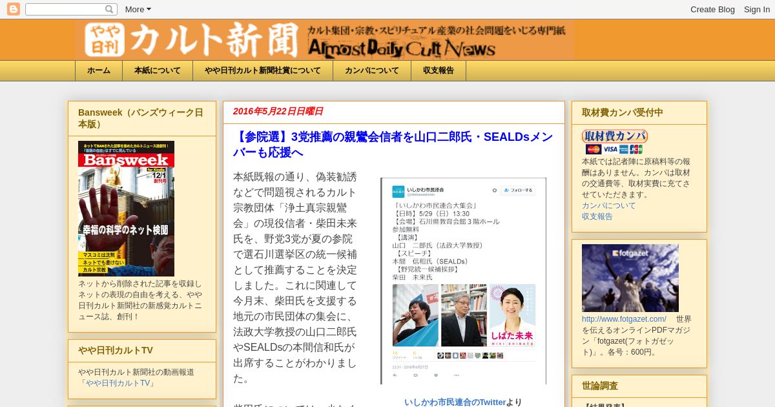
Task: Focus the Blogger navbar search field
Action: (71, 9)
